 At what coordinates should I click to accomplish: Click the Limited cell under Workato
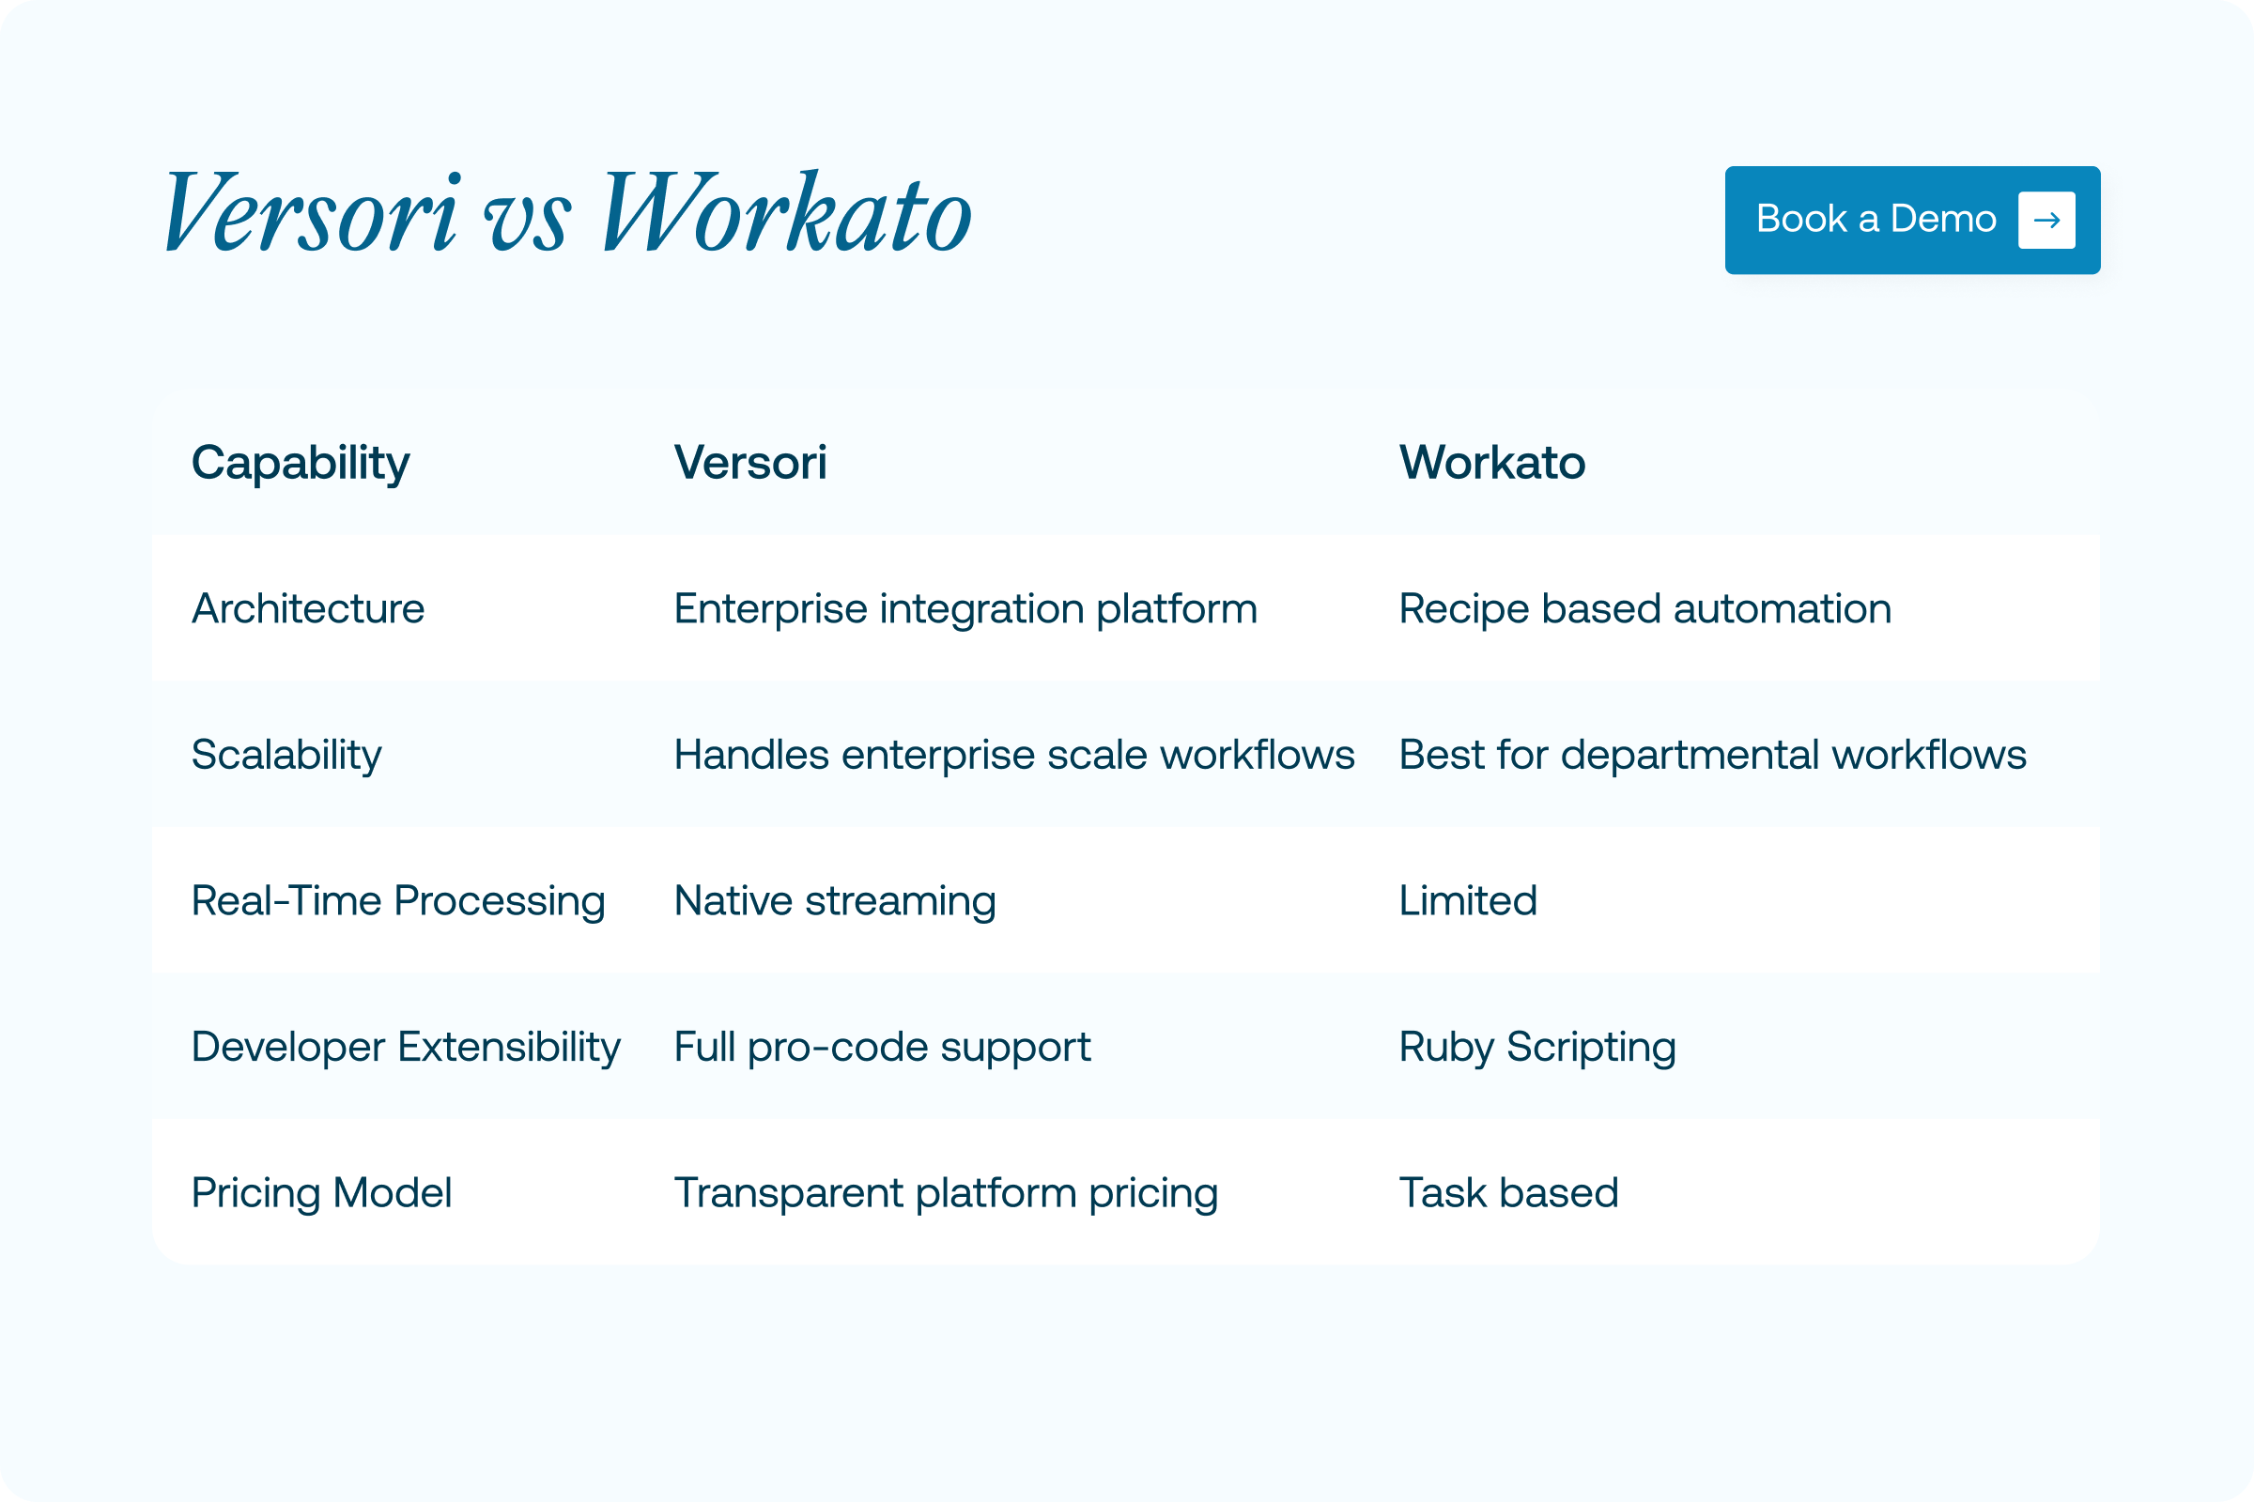tap(1467, 901)
